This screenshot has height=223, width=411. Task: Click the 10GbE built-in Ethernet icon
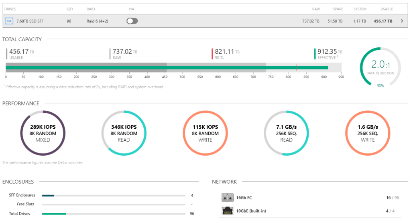pyautogui.click(x=226, y=211)
